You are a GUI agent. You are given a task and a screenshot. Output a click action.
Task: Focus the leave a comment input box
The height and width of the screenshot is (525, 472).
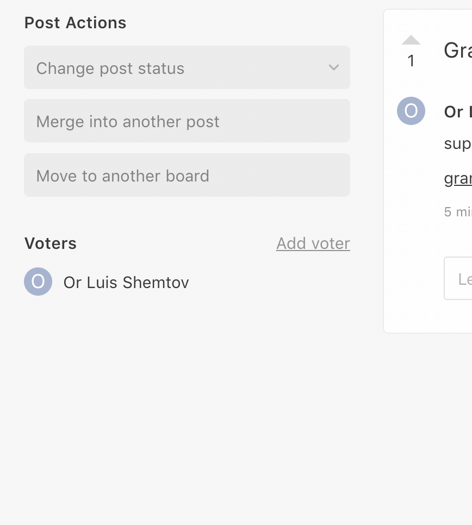(458, 278)
